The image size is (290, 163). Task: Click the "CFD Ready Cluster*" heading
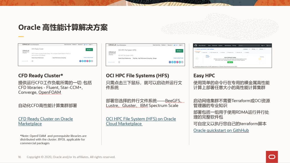(x=41, y=76)
